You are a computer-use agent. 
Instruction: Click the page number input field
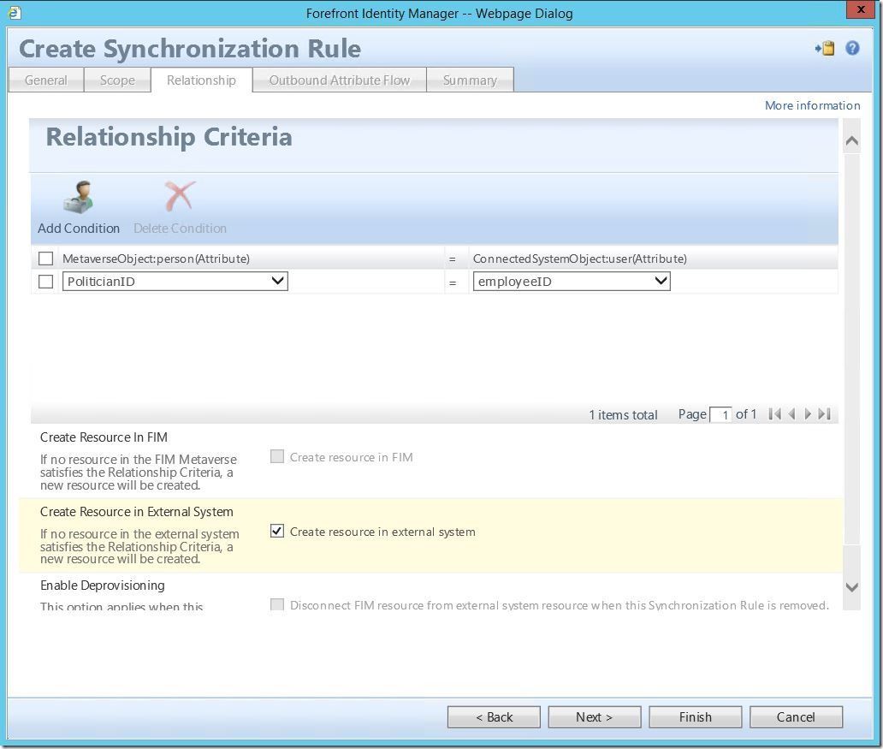pyautogui.click(x=720, y=415)
